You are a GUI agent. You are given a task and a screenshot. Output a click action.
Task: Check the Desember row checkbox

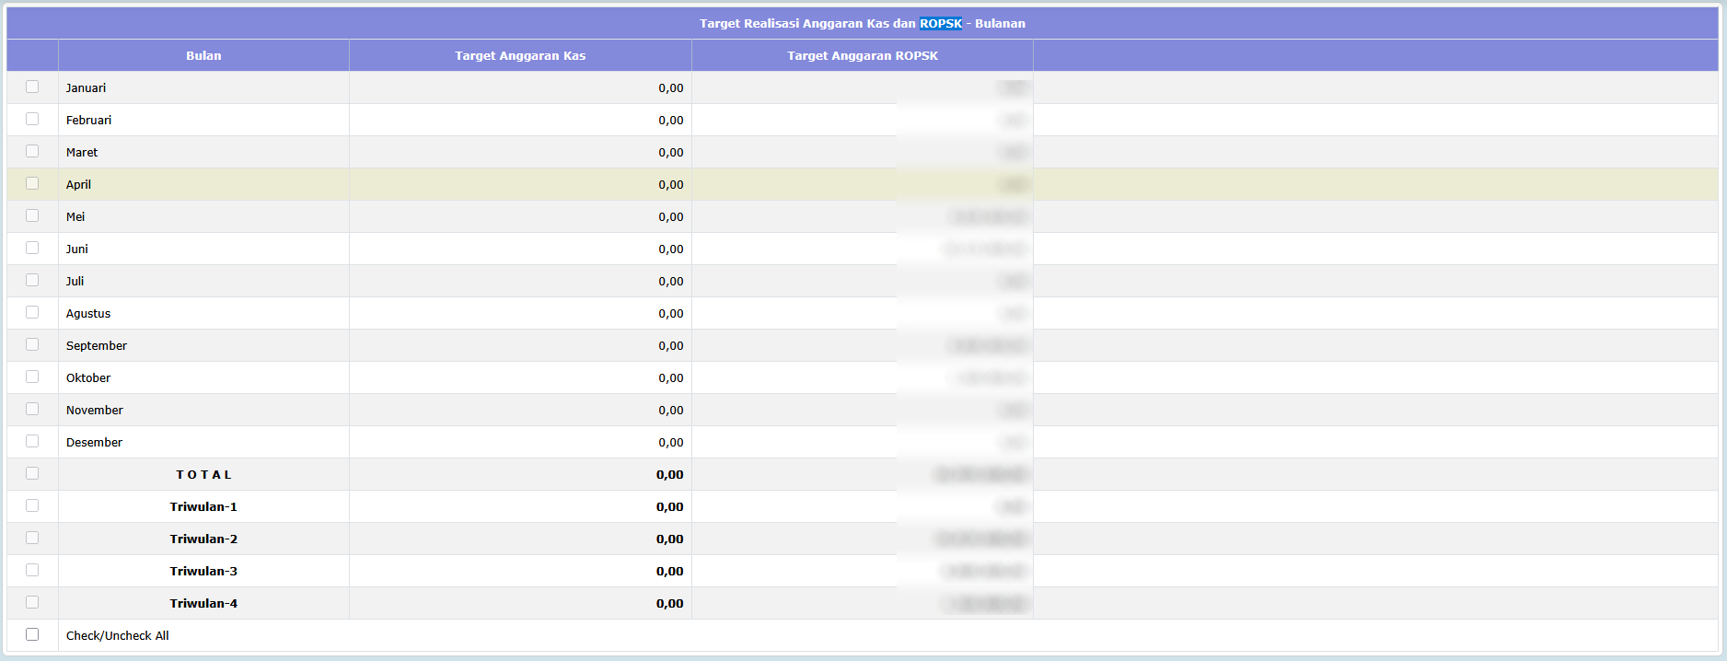[32, 441]
